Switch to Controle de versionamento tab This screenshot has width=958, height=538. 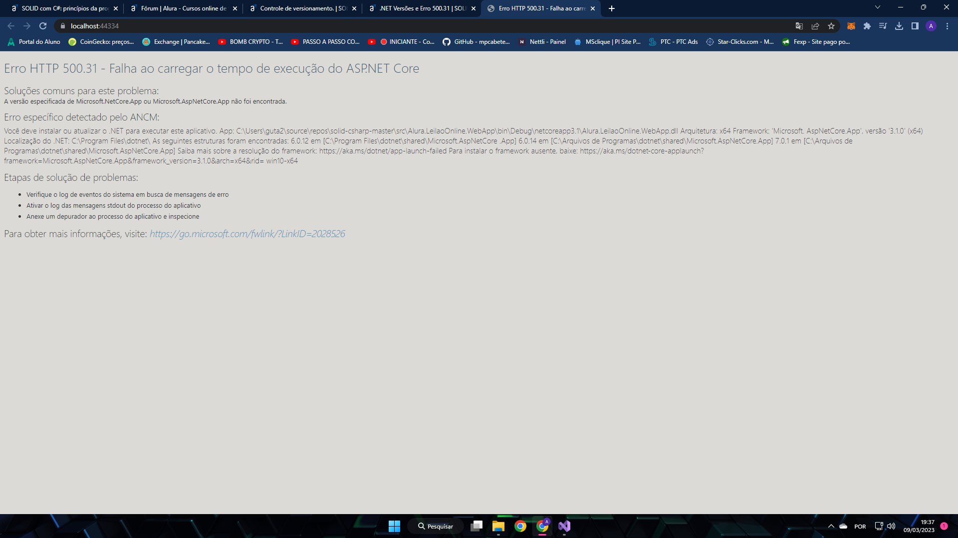303,8
